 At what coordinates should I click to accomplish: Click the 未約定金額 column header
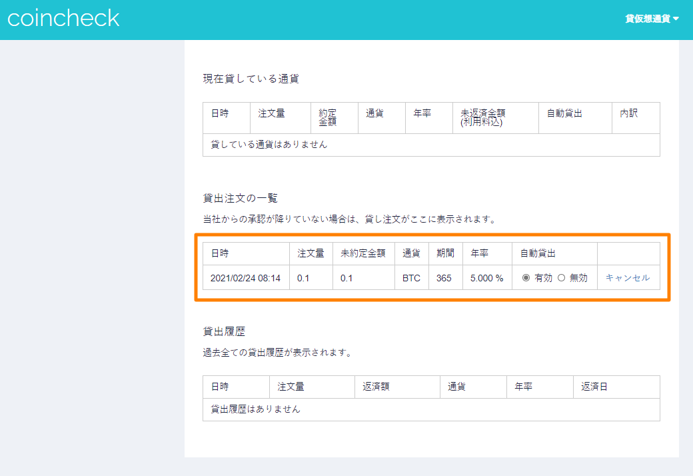363,253
